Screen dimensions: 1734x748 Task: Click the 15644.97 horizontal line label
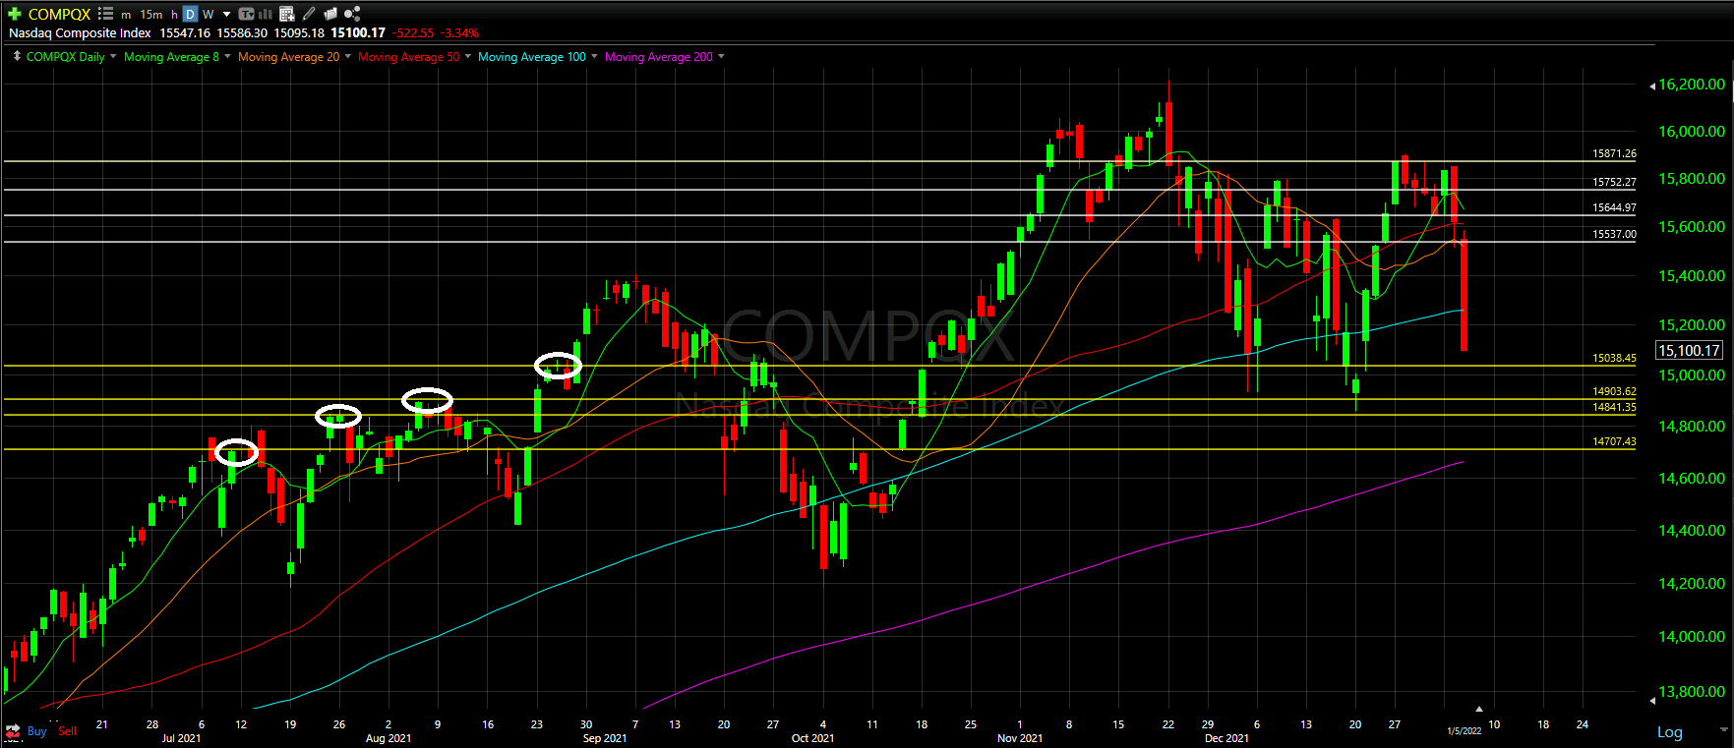[x=1614, y=207]
